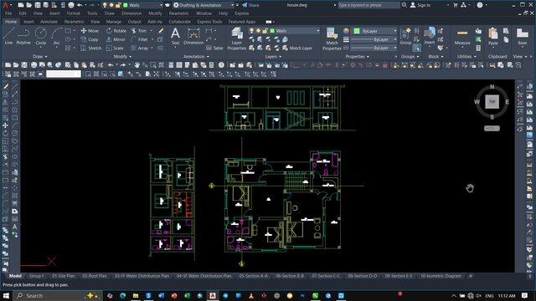Toggle layer on/off lightbulb in quick access bar
This screenshot has height=301, width=536.
pyautogui.click(x=105, y=5)
